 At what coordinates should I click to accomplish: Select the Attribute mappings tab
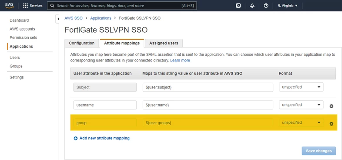122,43
